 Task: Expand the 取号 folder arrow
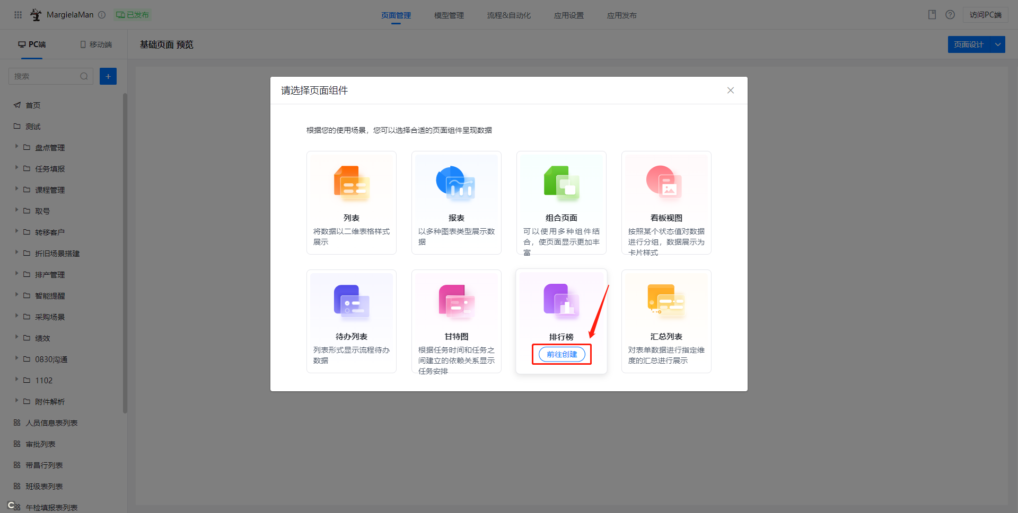(16, 210)
